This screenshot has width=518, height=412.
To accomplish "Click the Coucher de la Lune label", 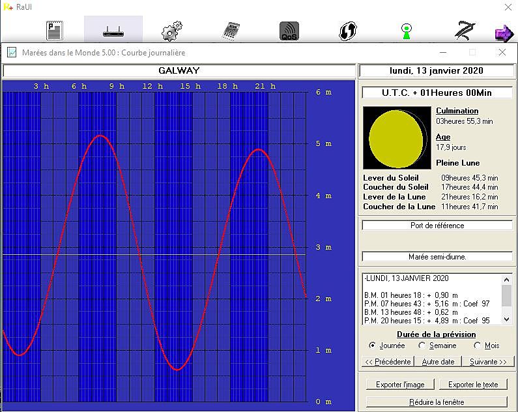I will pos(399,206).
